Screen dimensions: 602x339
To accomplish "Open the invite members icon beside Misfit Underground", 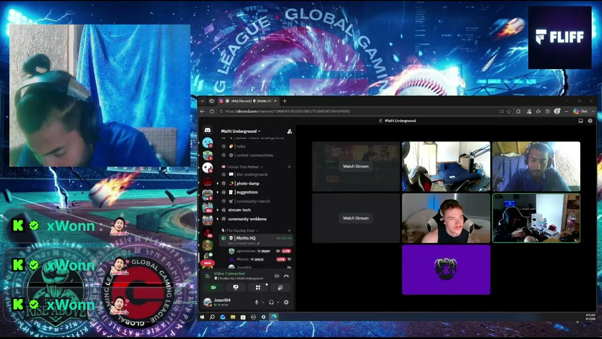I will click(289, 131).
